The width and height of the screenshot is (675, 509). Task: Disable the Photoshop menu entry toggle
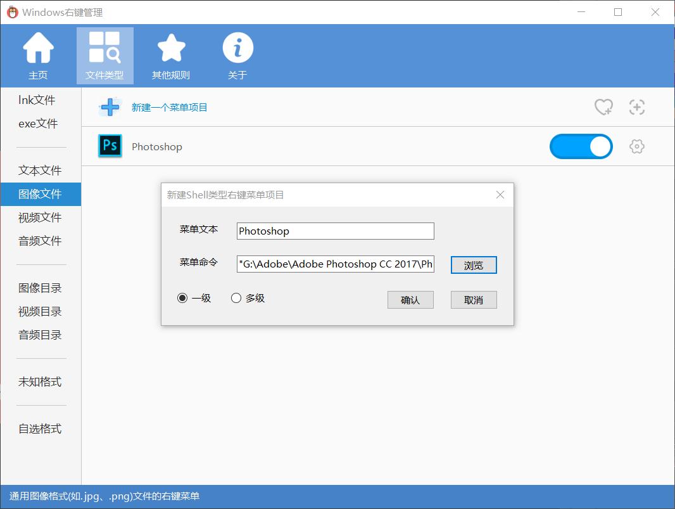[x=581, y=146]
